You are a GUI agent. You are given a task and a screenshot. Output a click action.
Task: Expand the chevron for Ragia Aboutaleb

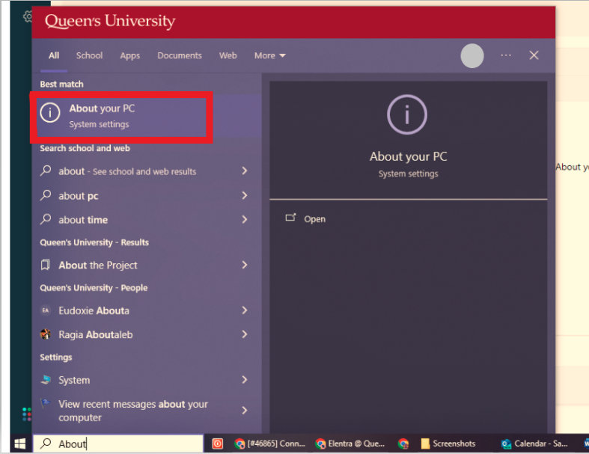pyautogui.click(x=245, y=334)
